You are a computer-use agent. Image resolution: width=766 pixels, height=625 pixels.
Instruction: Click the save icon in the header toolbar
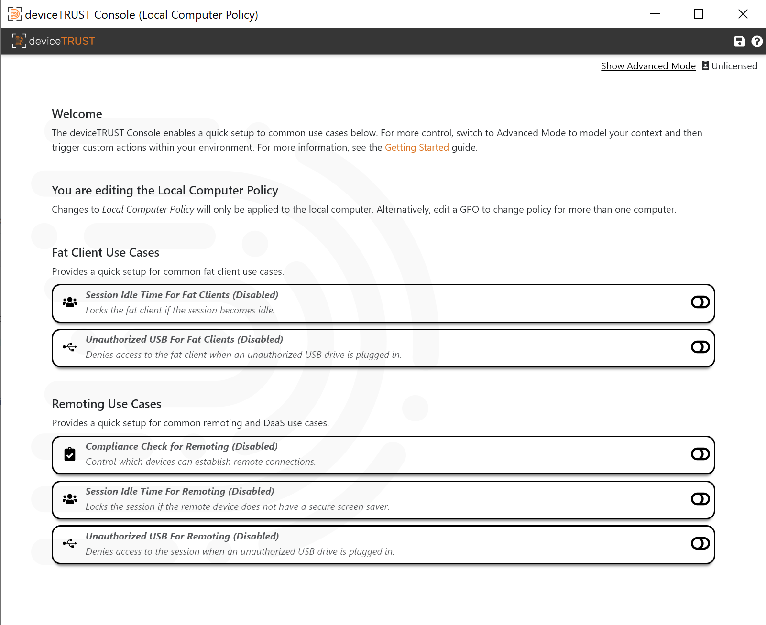click(x=739, y=42)
